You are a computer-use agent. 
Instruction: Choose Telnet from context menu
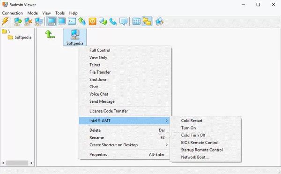[x=125, y=65]
